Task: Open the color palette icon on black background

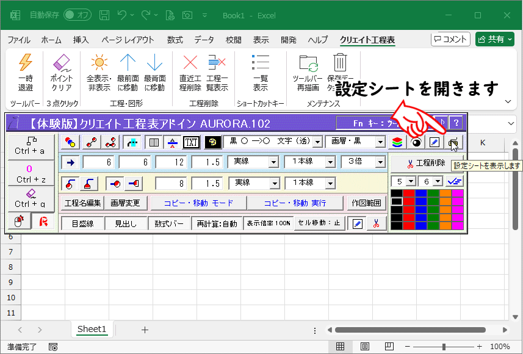Action: click(212, 142)
